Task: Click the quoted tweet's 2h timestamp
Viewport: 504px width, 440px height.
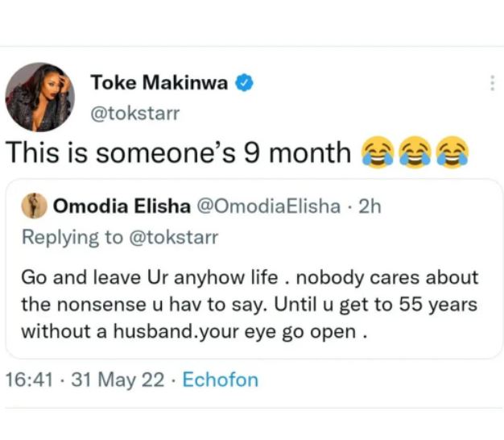Action: coord(369,207)
